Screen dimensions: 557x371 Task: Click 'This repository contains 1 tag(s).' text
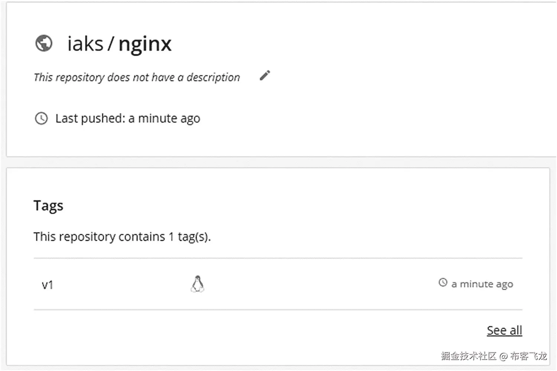pyautogui.click(x=122, y=237)
